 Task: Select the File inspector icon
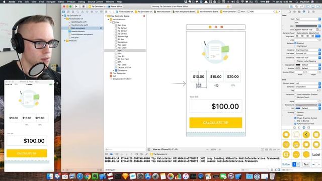tap(290, 12)
